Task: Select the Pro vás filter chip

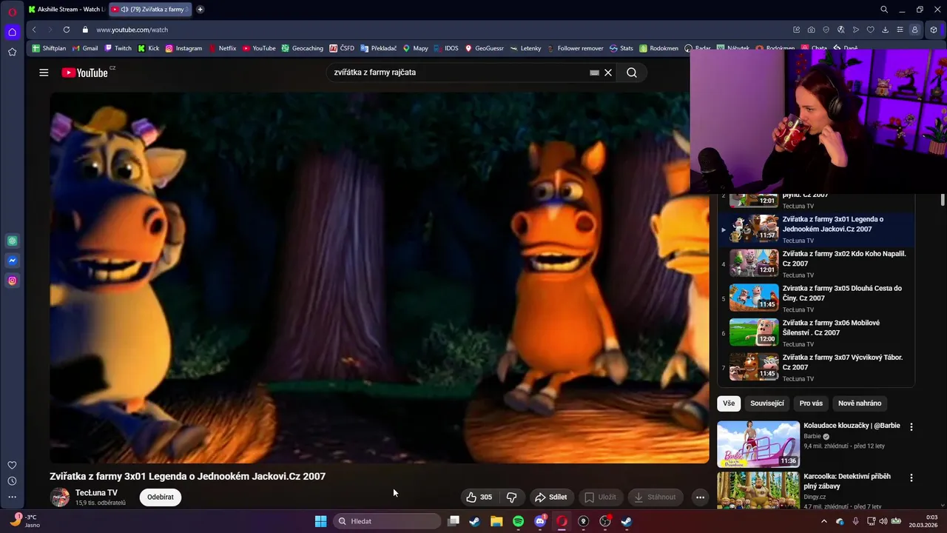Action: [811, 403]
